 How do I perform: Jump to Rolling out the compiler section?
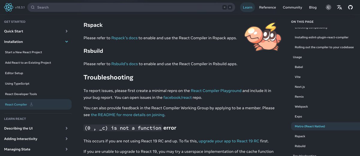click(x=324, y=47)
